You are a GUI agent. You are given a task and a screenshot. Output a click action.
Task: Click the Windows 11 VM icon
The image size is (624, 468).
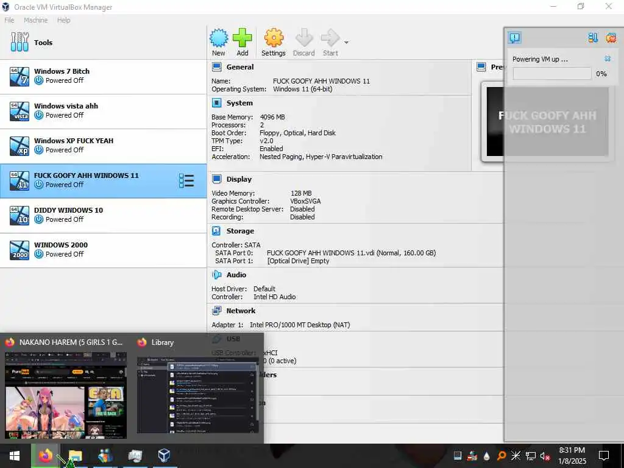pos(19,180)
